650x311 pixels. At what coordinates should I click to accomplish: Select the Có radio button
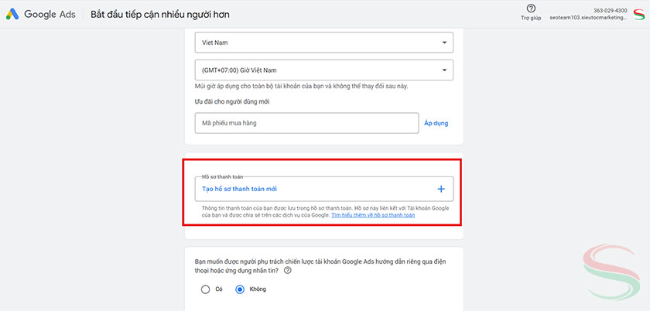tap(205, 289)
